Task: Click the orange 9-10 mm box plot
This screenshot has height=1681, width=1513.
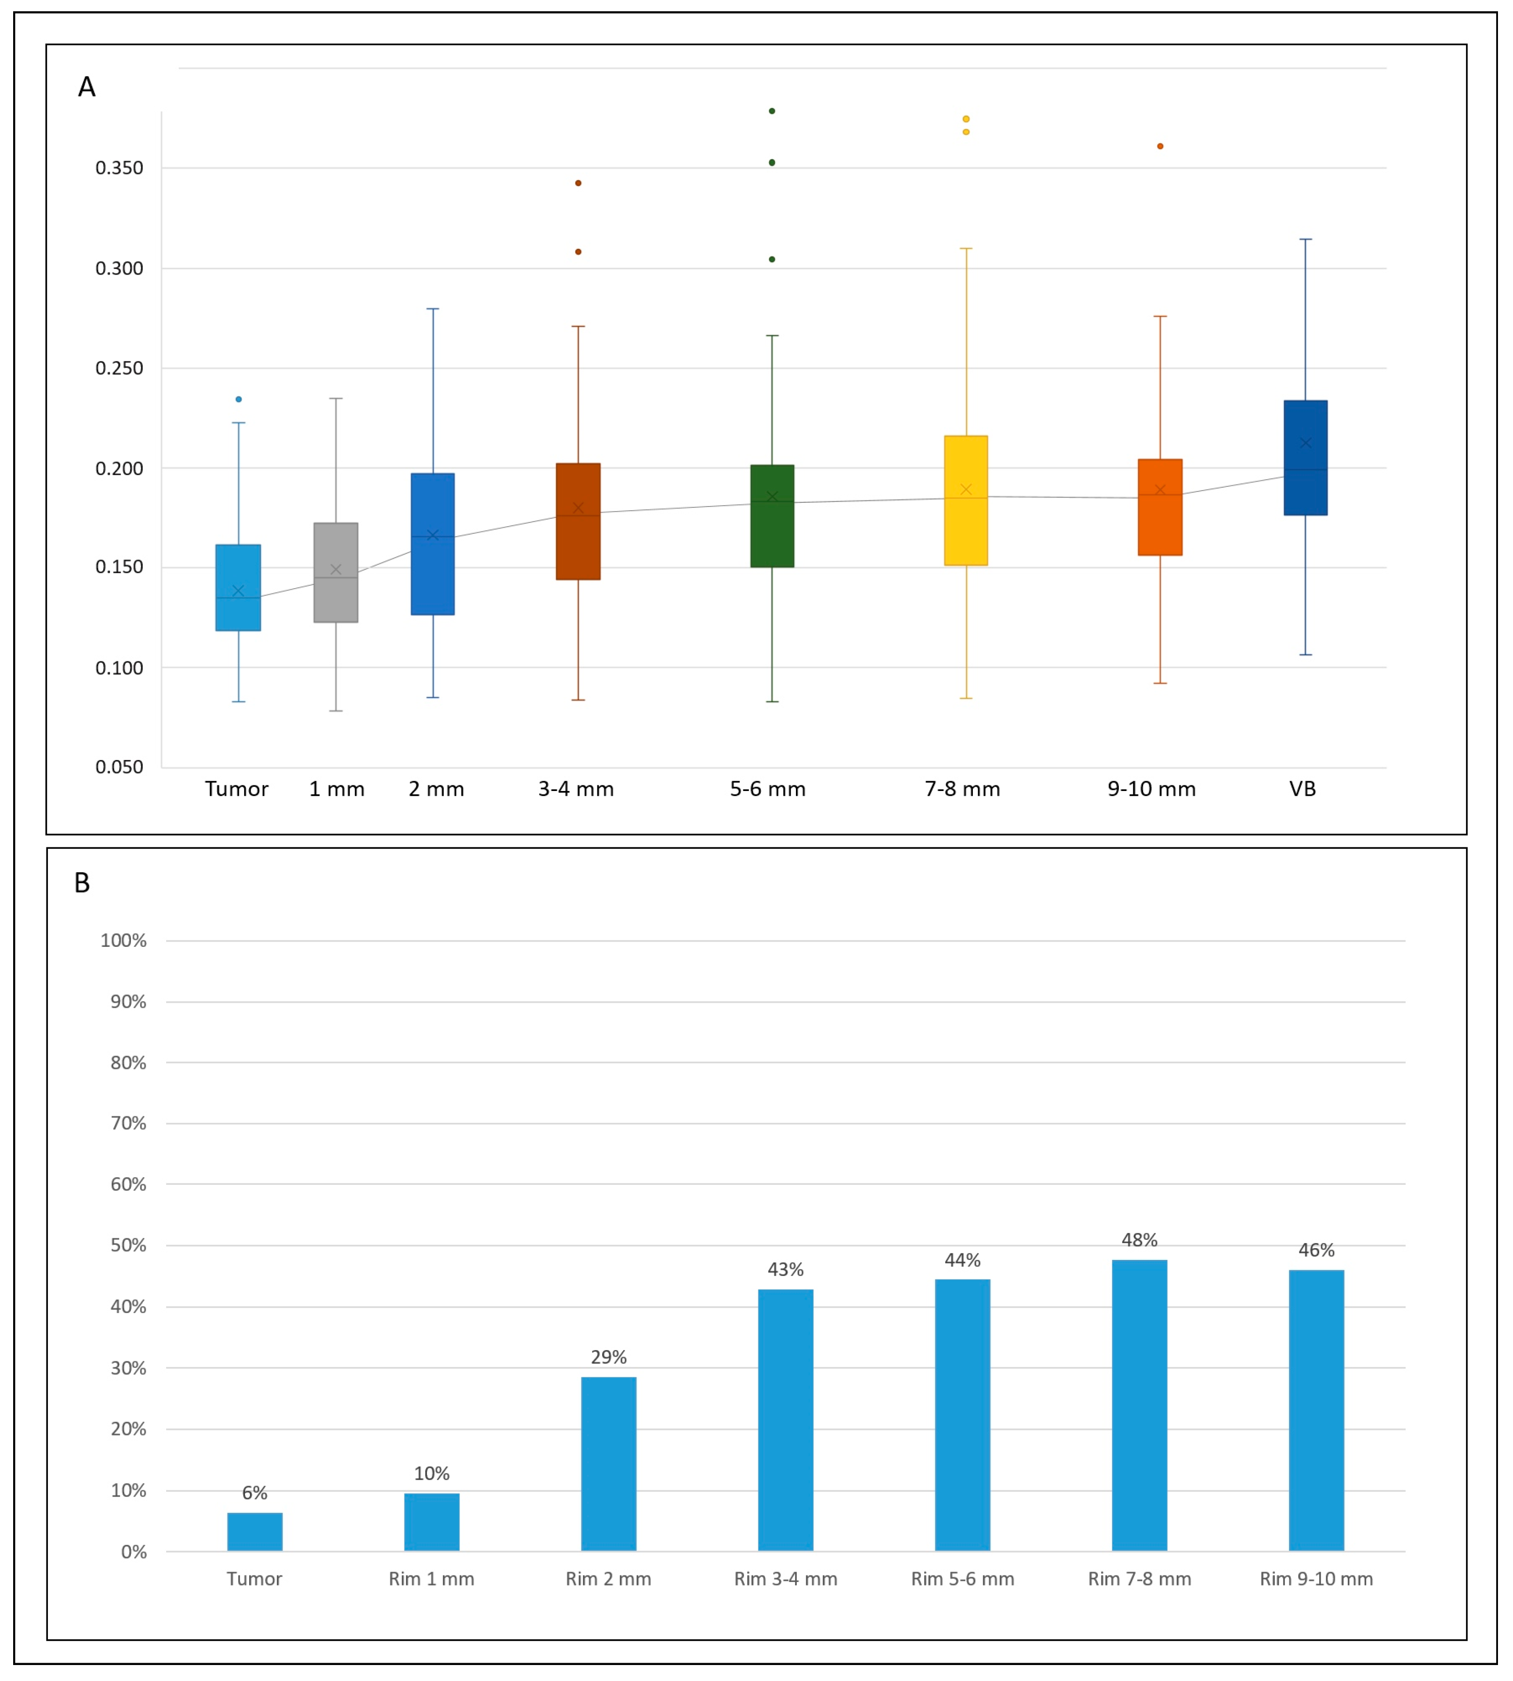Action: (x=1161, y=507)
